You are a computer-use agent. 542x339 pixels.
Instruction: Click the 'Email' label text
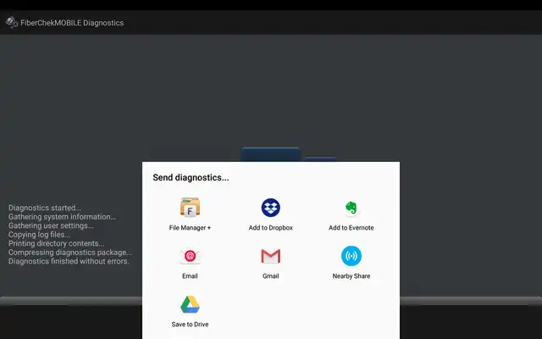pyautogui.click(x=190, y=276)
